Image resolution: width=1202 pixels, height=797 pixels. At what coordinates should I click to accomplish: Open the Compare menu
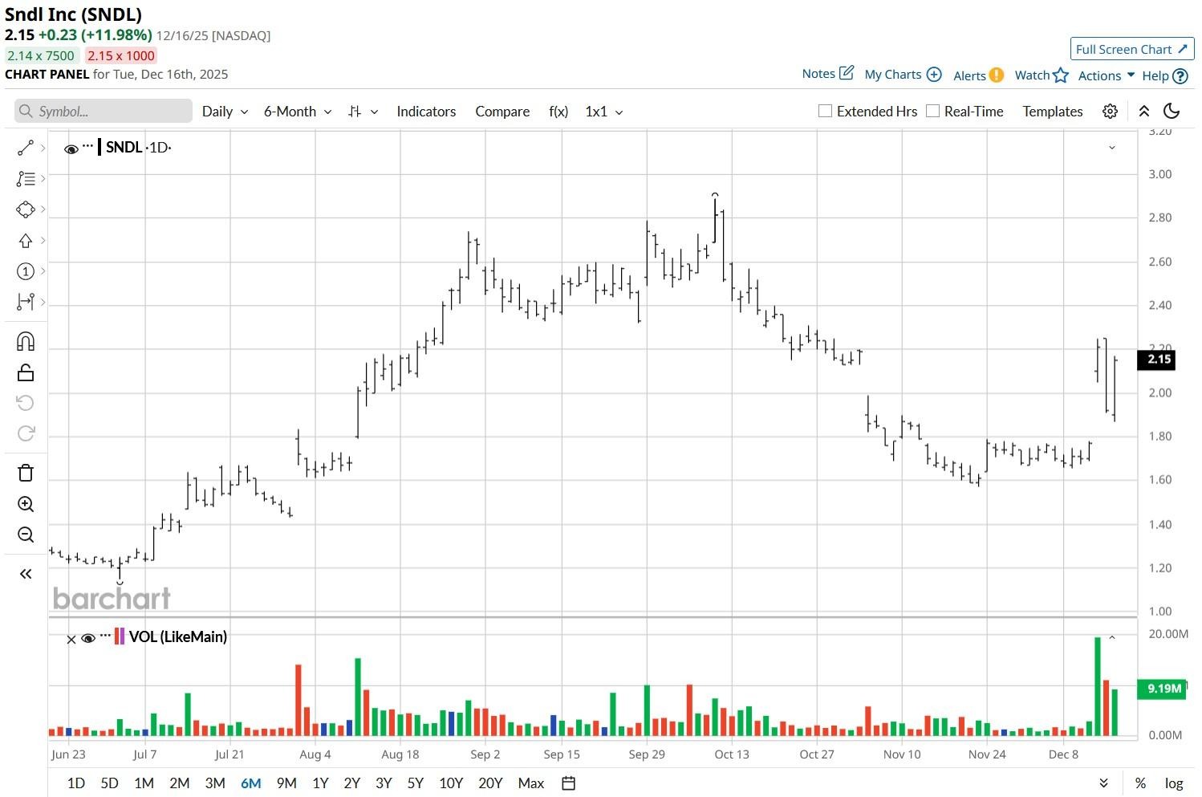tap(502, 112)
